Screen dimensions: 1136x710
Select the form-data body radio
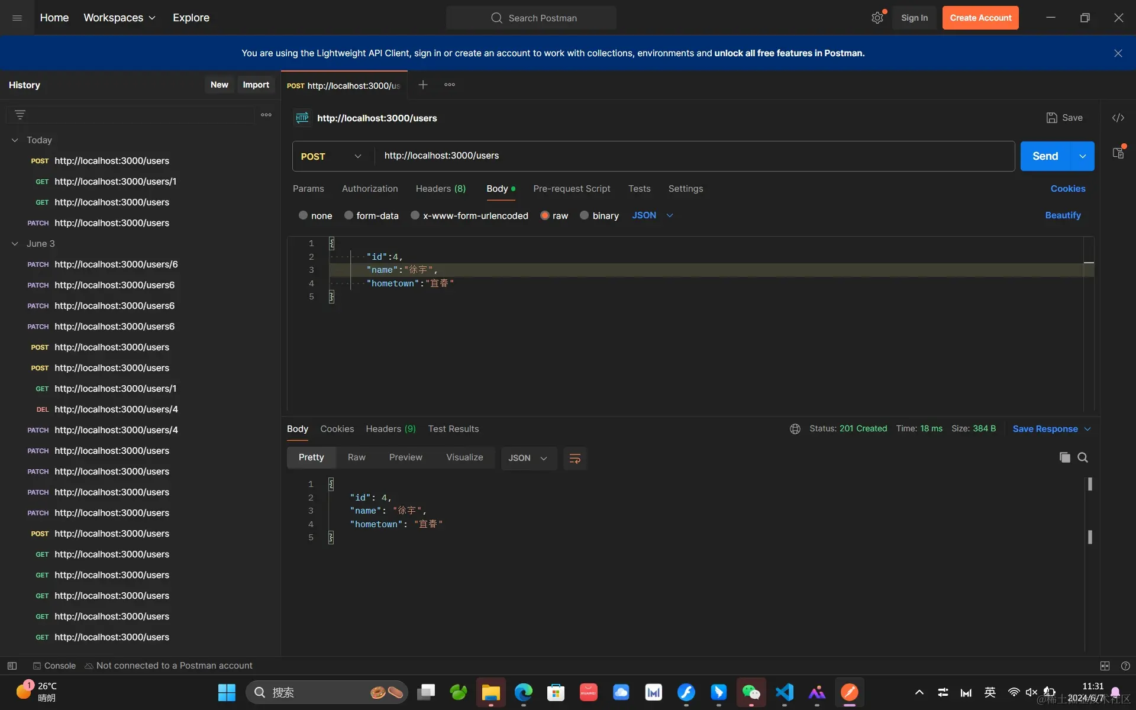pos(348,215)
